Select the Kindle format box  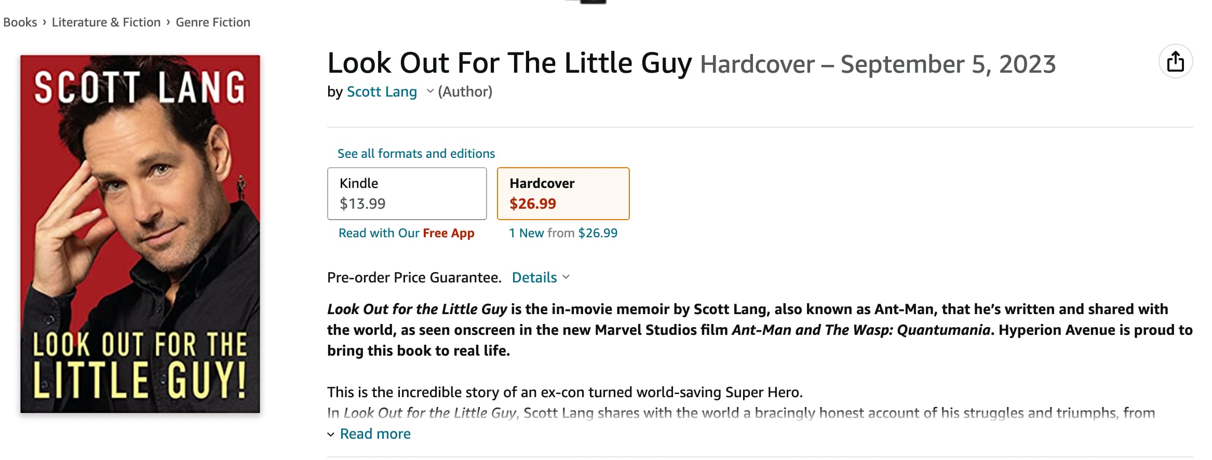click(407, 193)
